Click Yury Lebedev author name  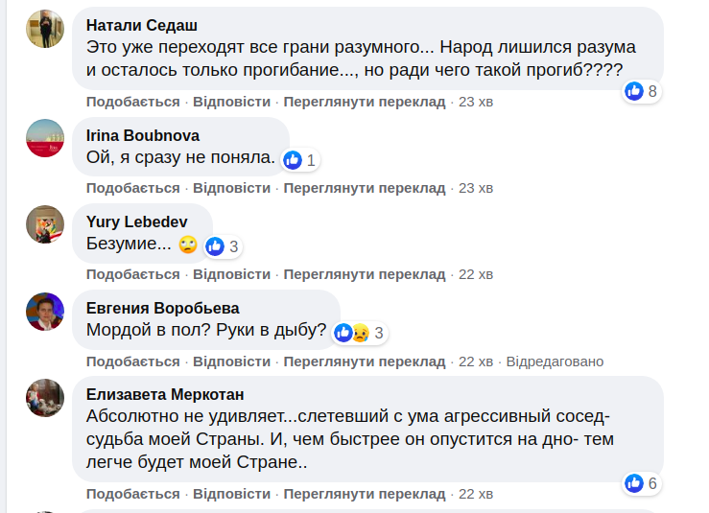click(x=136, y=222)
